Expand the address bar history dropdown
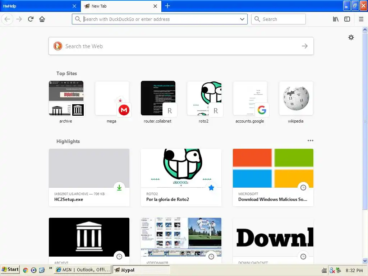Viewport: 368px width, 276px height. (242, 19)
